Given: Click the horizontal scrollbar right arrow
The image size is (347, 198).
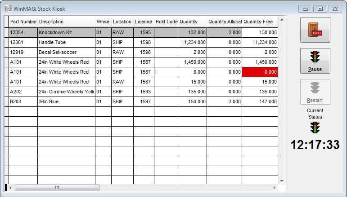Looking at the screenshot, I should (x=275, y=188).
